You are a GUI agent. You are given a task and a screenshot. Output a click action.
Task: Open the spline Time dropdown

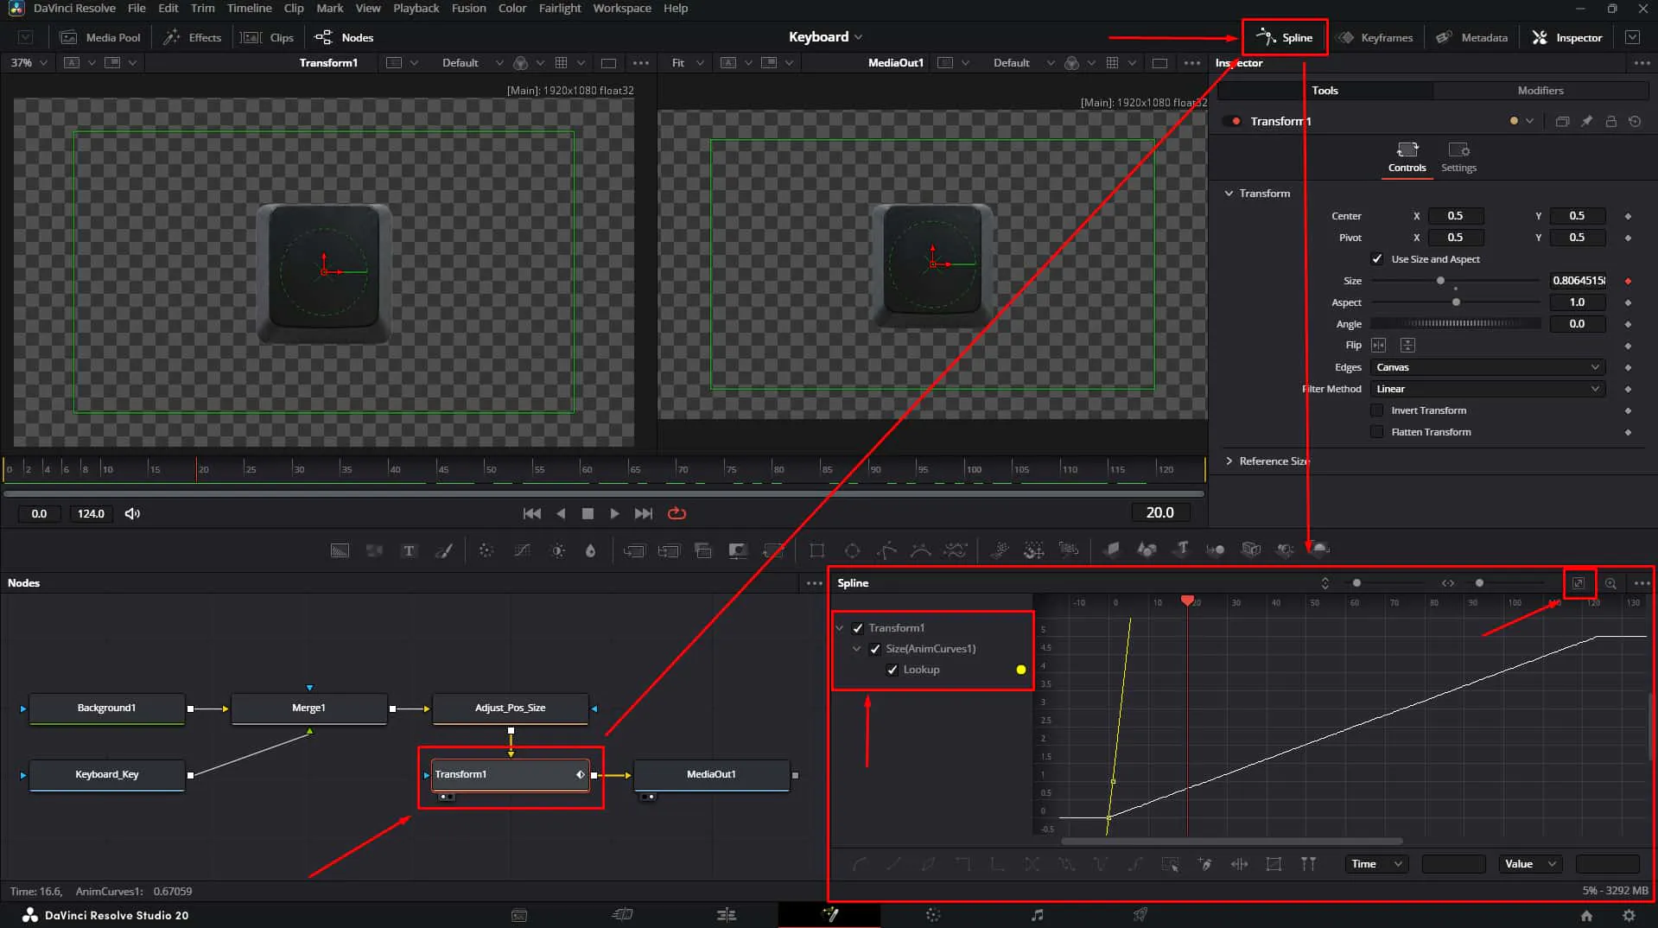point(1376,864)
